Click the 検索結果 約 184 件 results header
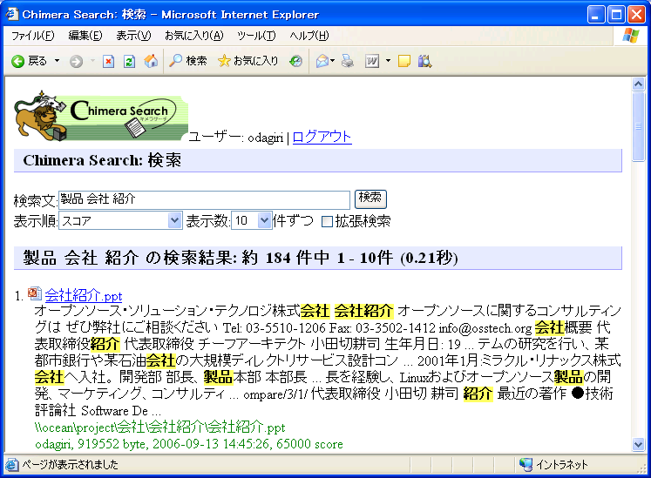This screenshot has height=478, width=651. click(317, 258)
